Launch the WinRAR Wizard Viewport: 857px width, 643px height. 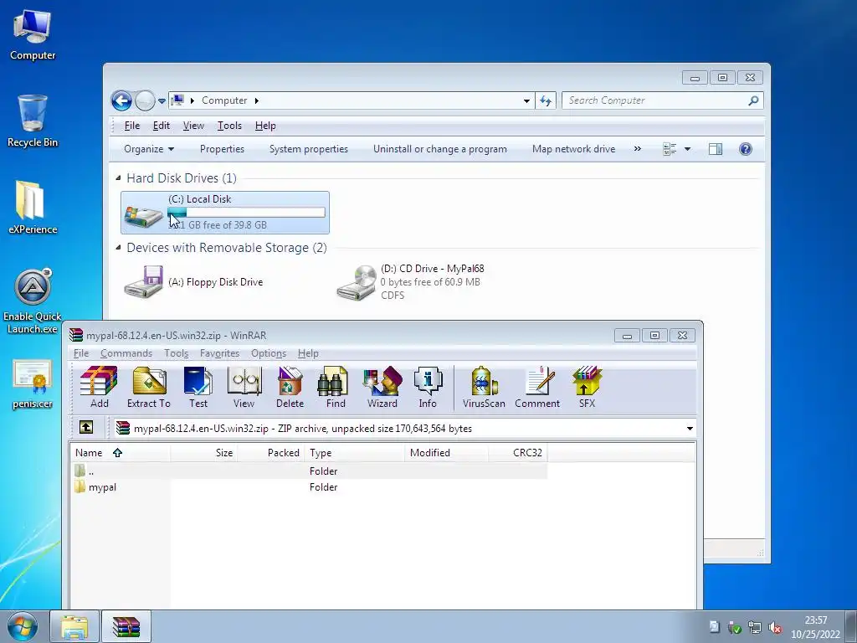(x=382, y=387)
